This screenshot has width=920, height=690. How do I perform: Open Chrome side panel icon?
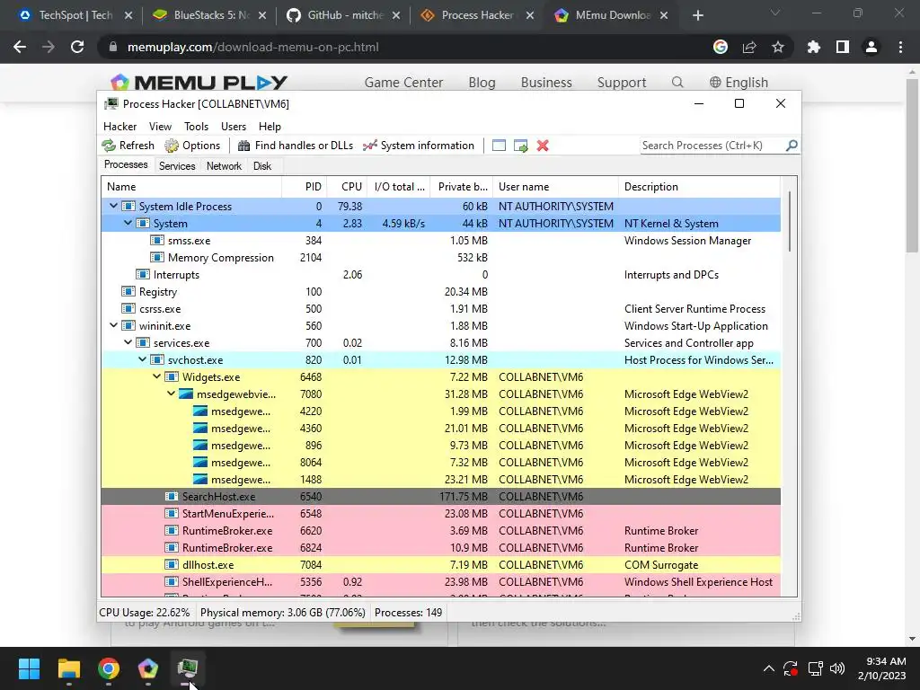843,47
